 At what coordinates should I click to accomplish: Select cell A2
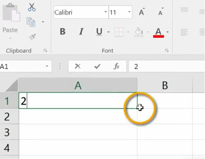click(x=78, y=116)
